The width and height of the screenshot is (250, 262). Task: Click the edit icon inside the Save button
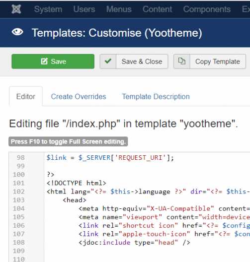point(44,61)
